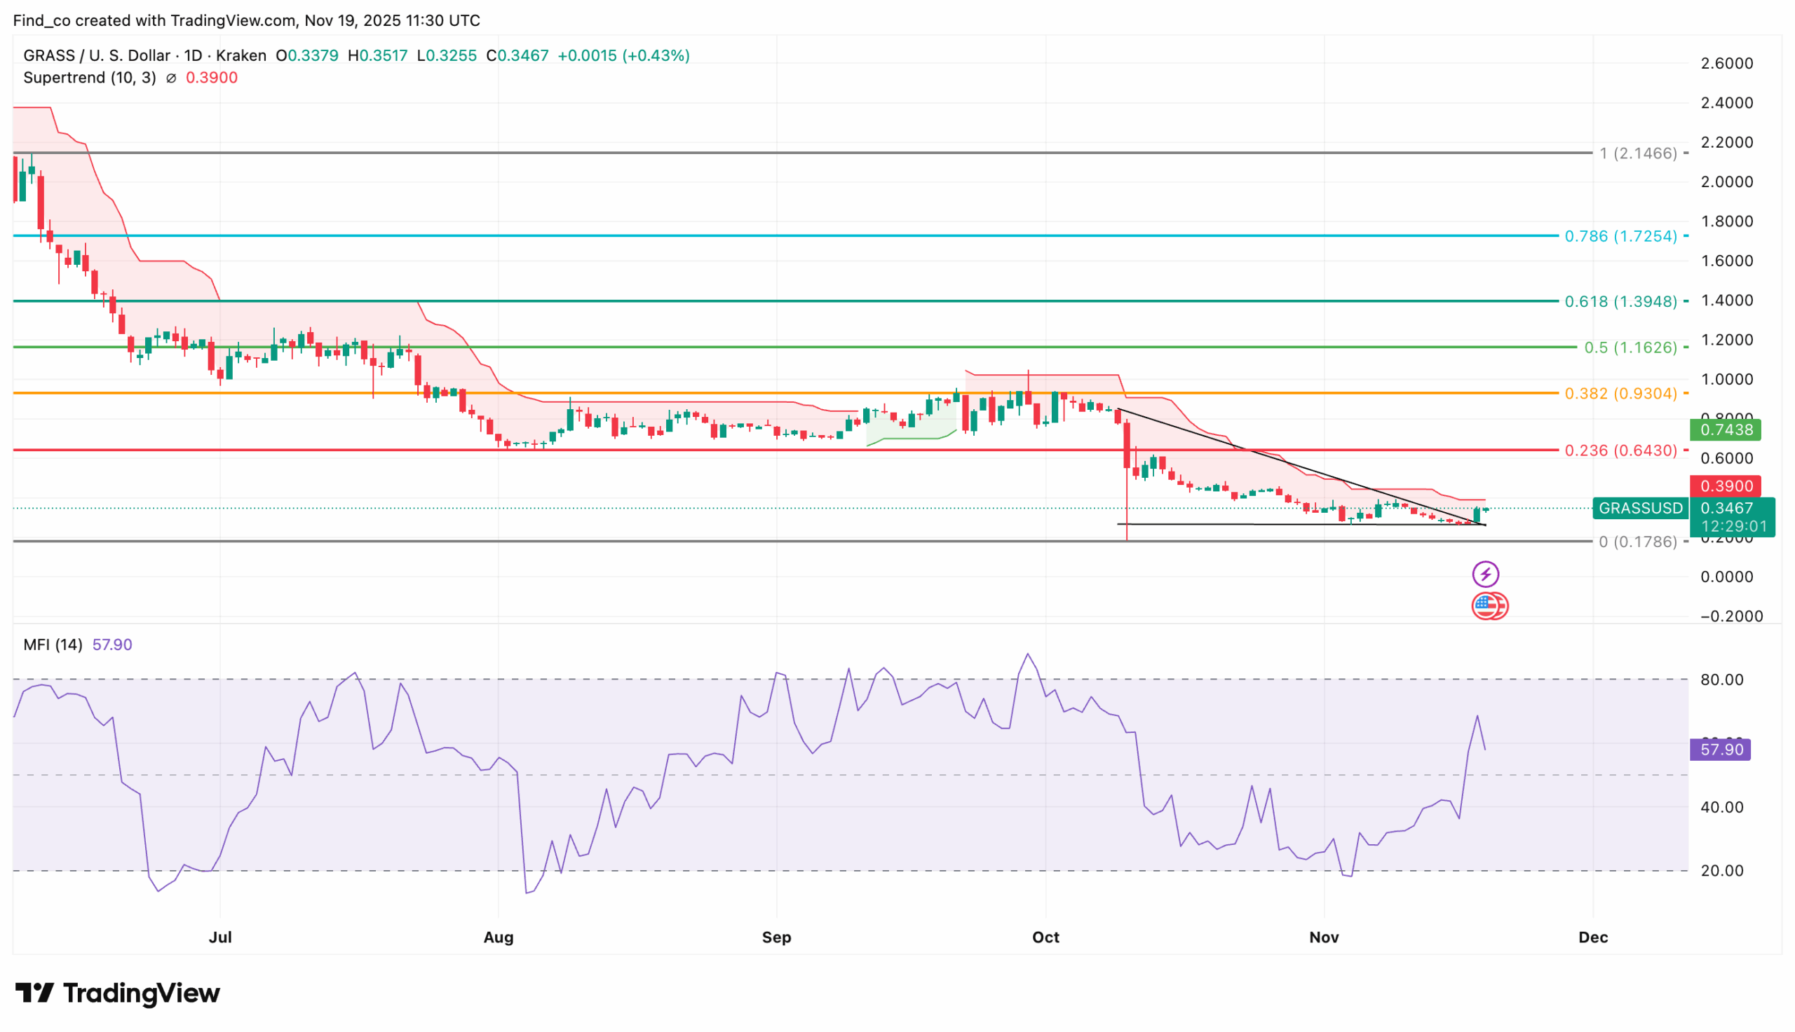The width and height of the screenshot is (1795, 1032).
Task: Select the MFI (14) indicator legend
Action: tap(53, 645)
